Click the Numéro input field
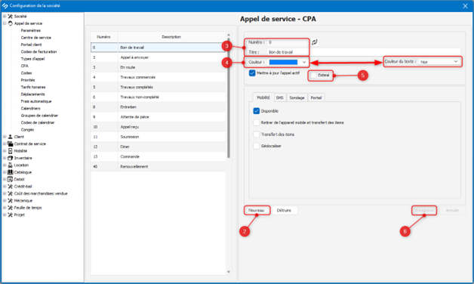Viewport: 474px width, 284px height. (x=288, y=42)
